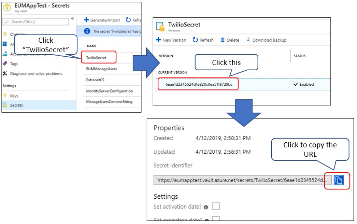Copy the Secret Identifier URL to clipboard
The image size is (357, 224).
(x=339, y=180)
